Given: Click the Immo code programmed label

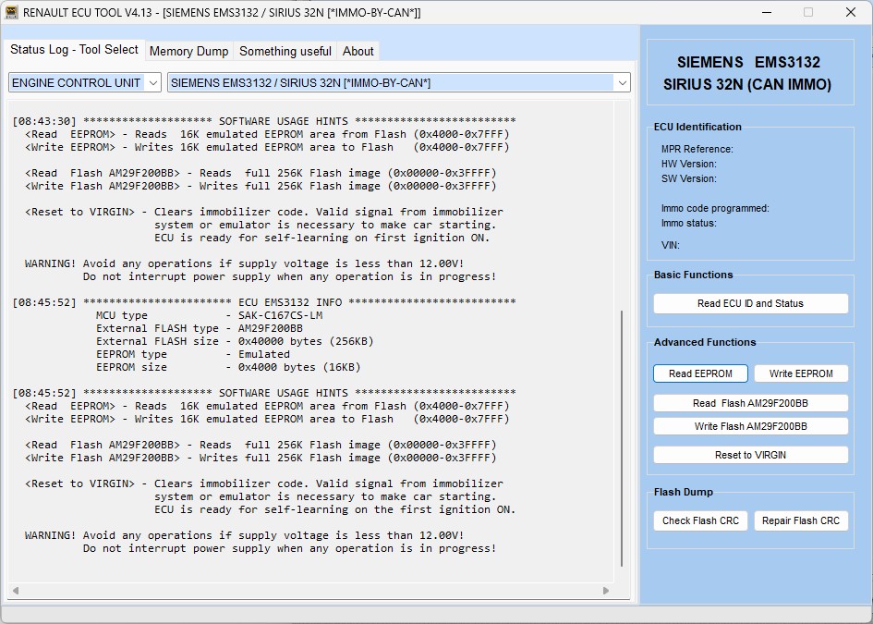Looking at the screenshot, I should click(x=715, y=208).
